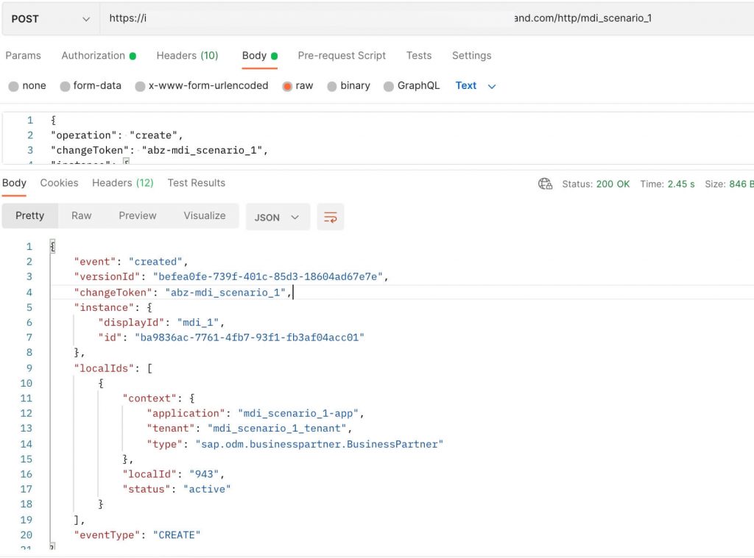Open the response Cookies tab
The image size is (754, 558).
point(59,183)
